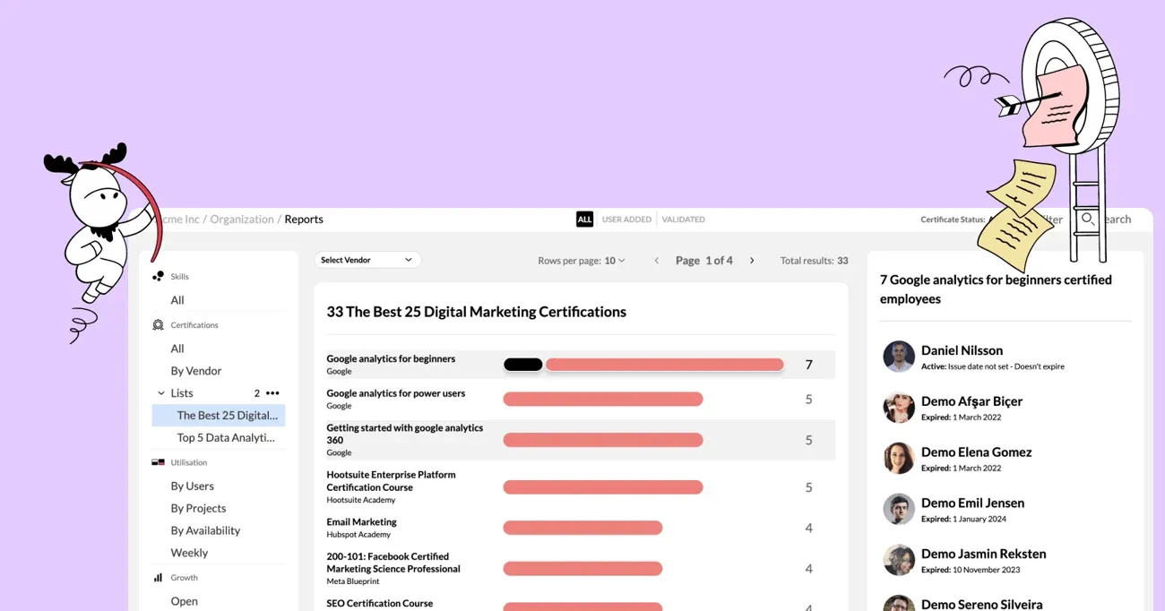This screenshot has width=1165, height=611.
Task: Click the Skills section icon in sidebar
Action: [x=159, y=277]
